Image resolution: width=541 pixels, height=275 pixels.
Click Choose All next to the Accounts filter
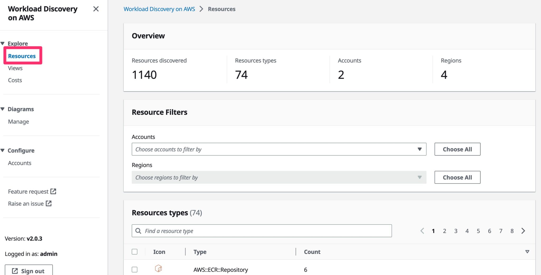tap(457, 149)
